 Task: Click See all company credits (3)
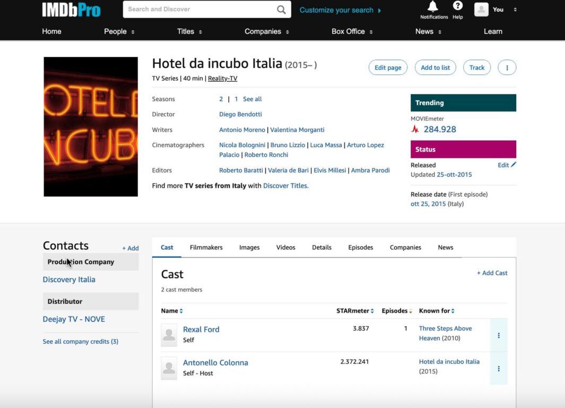(x=80, y=341)
